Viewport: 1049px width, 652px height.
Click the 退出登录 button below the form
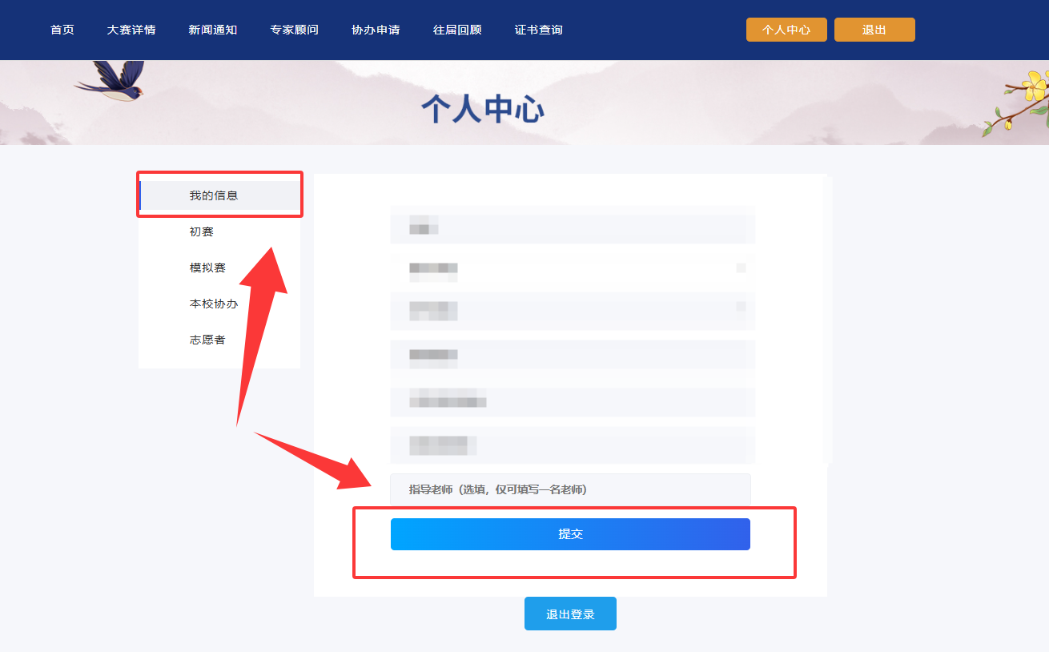570,614
